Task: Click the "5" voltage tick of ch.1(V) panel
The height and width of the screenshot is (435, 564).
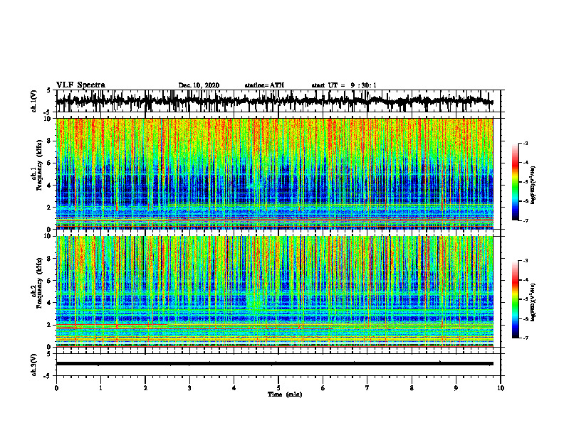Action: [x=48, y=91]
